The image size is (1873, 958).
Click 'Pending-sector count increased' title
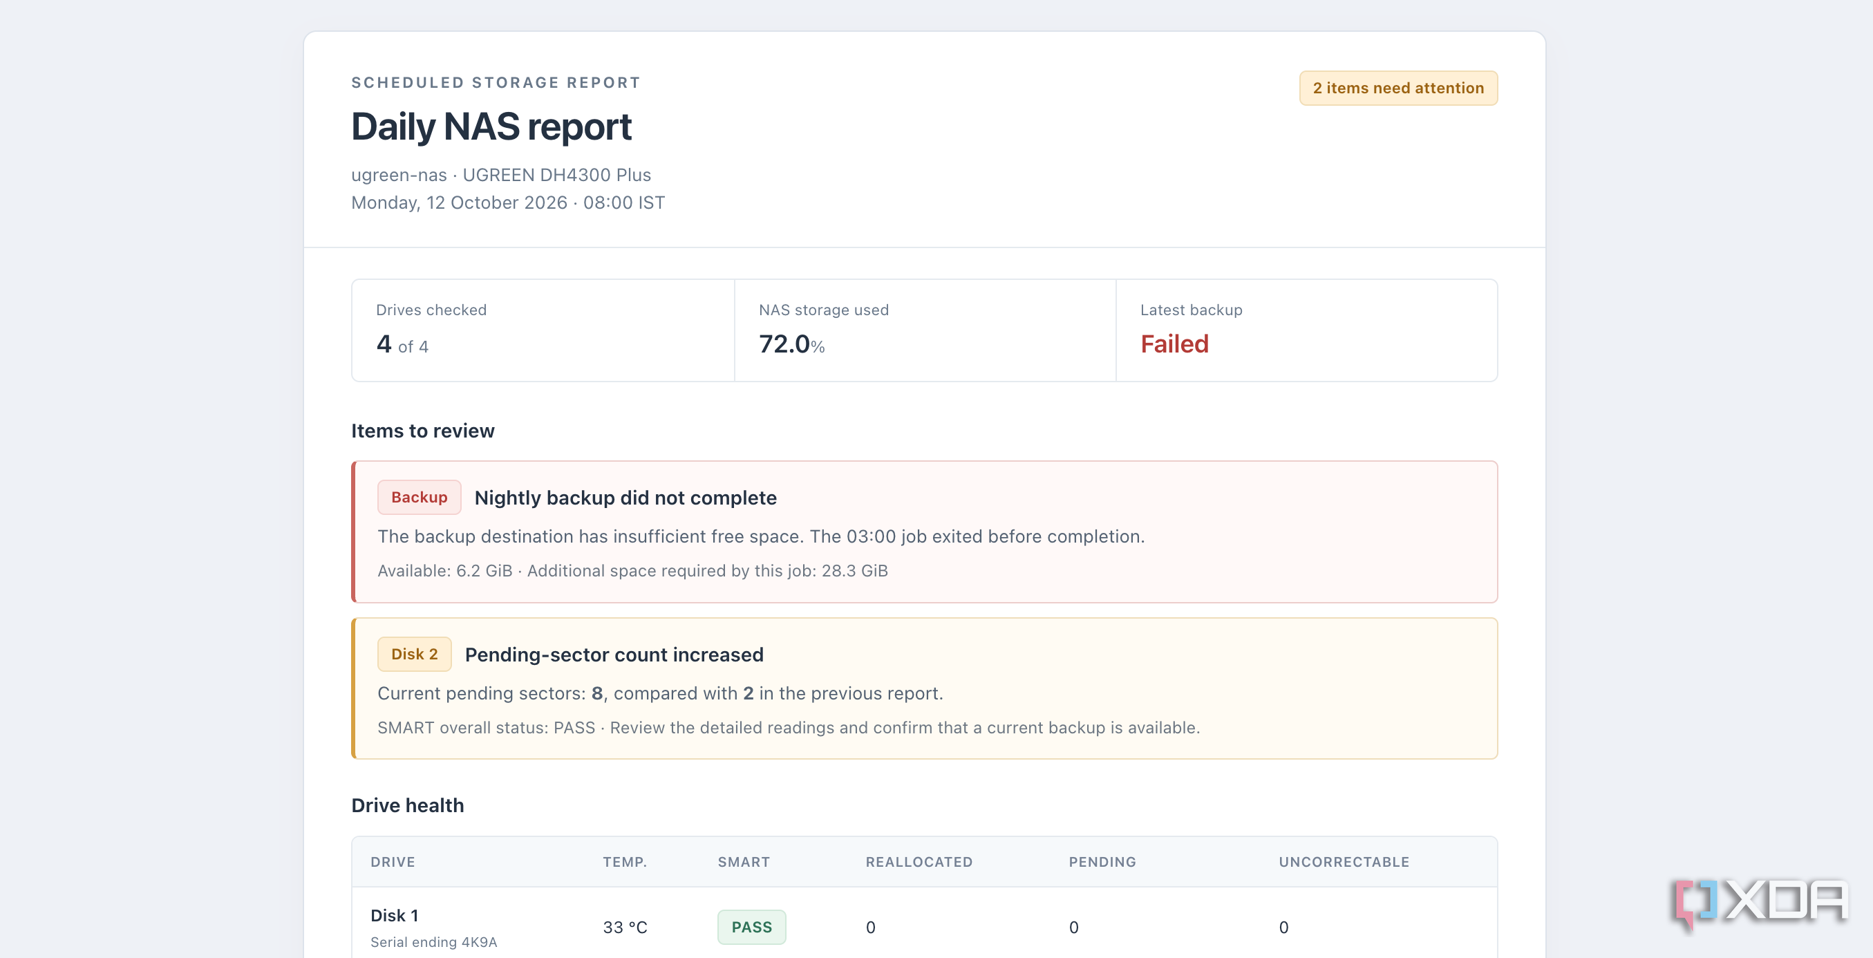pos(614,655)
